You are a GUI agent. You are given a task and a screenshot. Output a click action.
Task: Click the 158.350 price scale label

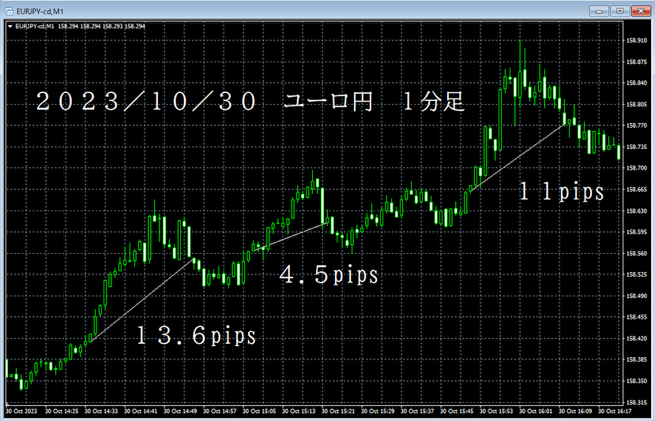pyautogui.click(x=637, y=381)
